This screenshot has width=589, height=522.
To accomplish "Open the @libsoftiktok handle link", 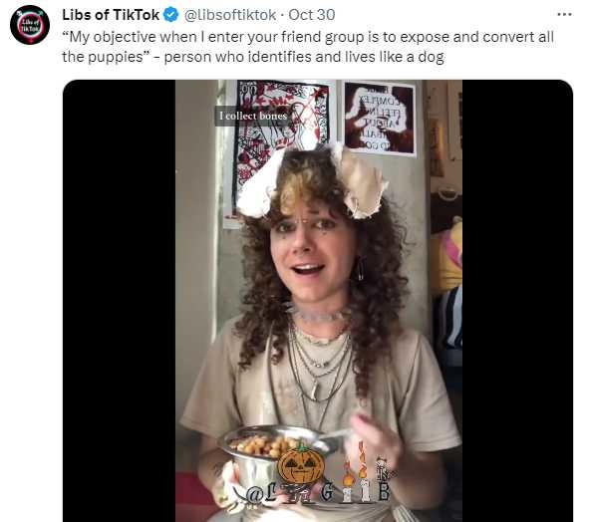I will coord(230,15).
